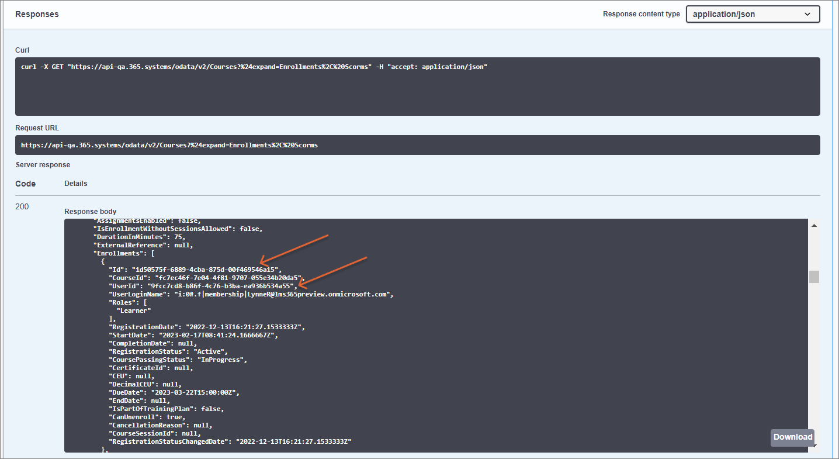Click the Responses section heading
The image size is (839, 459).
[37, 14]
